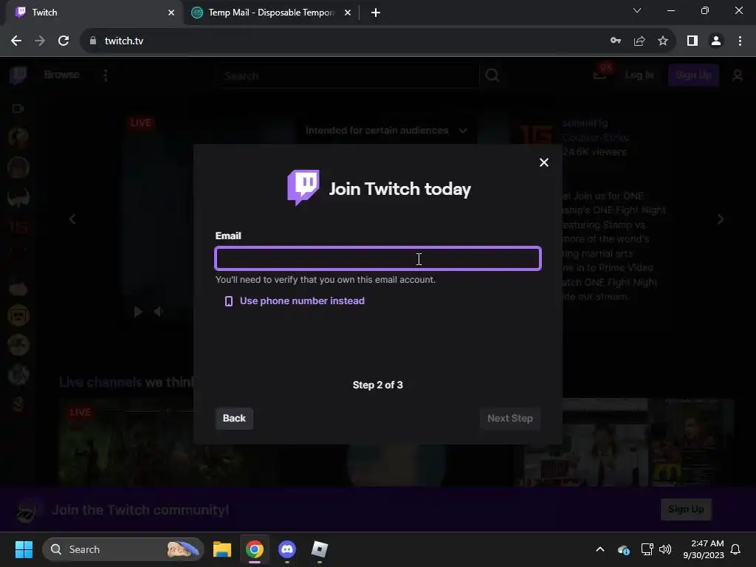
Task: Navigate back in the browser
Action: click(x=16, y=41)
